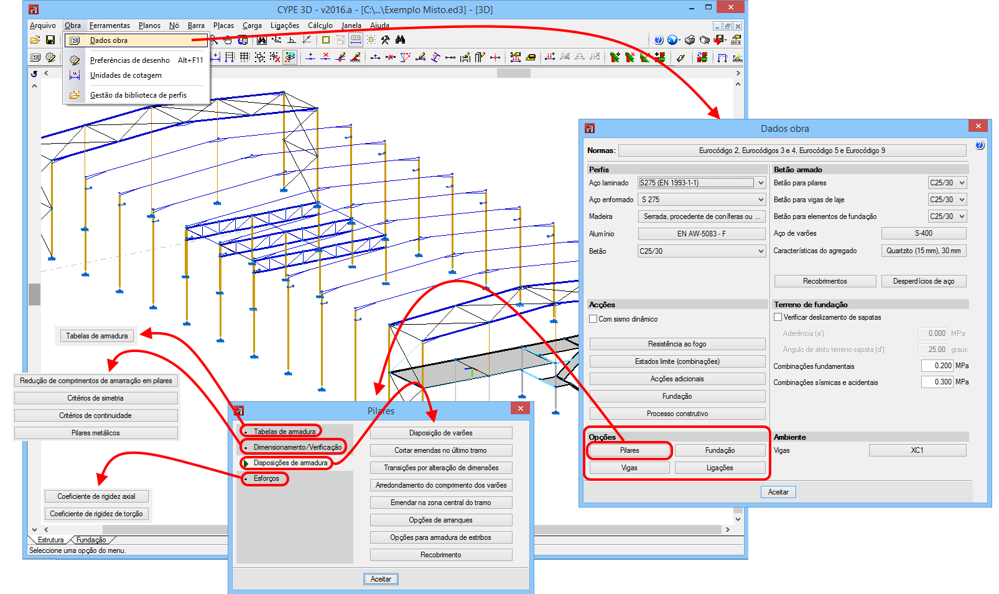Open the 'Aço enformado' S 275 dropdown
The height and width of the screenshot is (594, 999).
[702, 200]
